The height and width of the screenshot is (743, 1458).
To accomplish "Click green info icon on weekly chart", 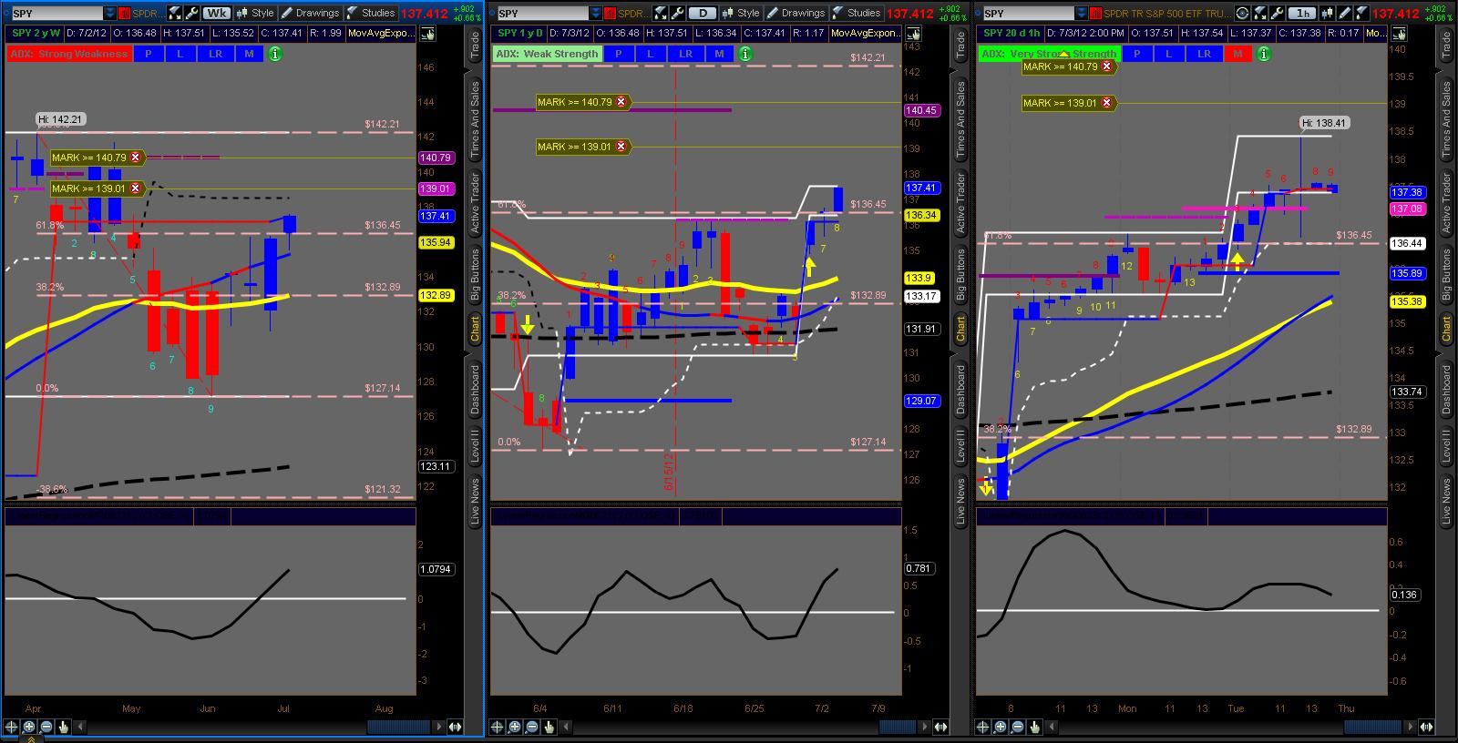I will [274, 54].
